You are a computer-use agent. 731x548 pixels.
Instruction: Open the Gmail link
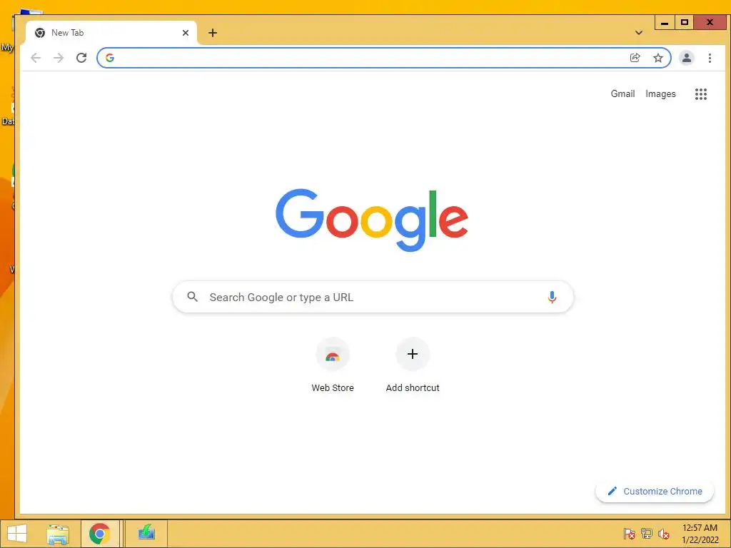point(622,94)
